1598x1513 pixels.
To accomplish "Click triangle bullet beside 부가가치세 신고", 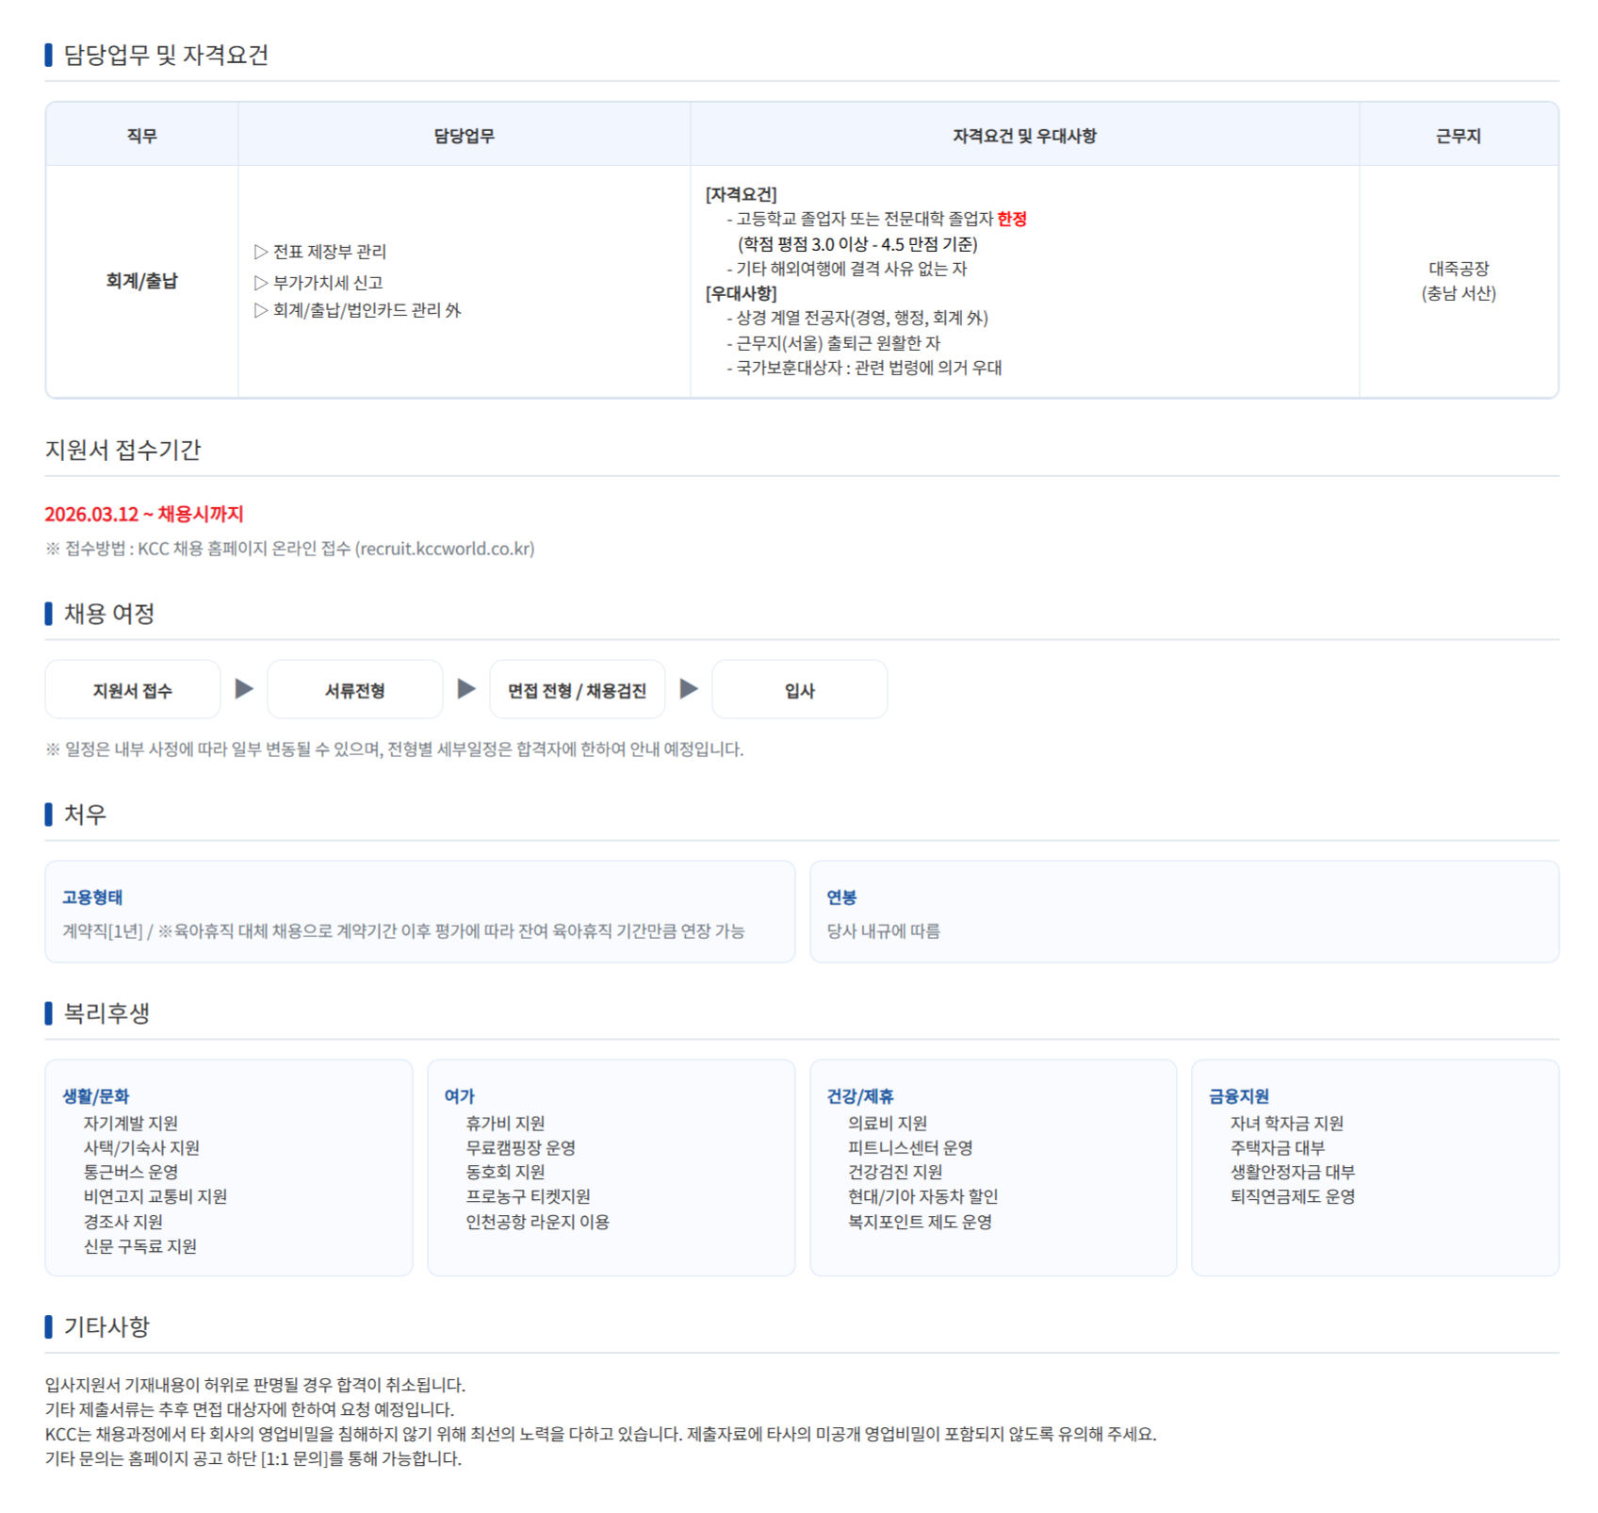I will pyautogui.click(x=261, y=283).
